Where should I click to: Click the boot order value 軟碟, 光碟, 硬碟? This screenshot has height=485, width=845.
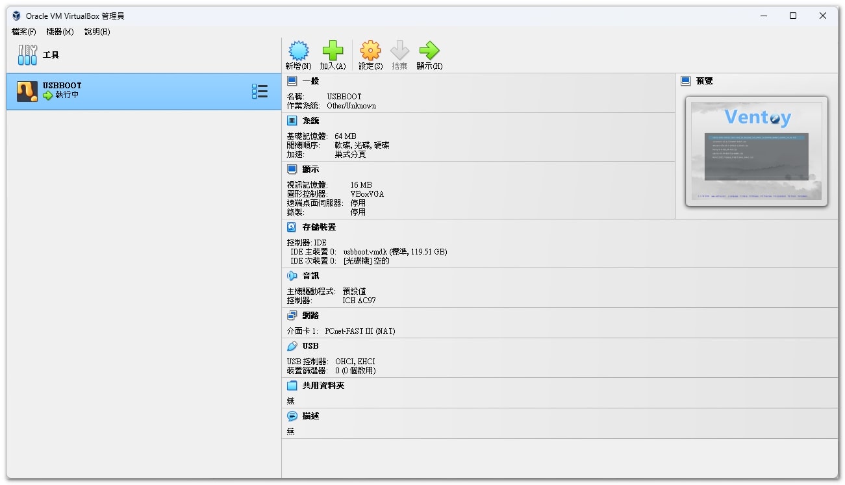click(362, 145)
